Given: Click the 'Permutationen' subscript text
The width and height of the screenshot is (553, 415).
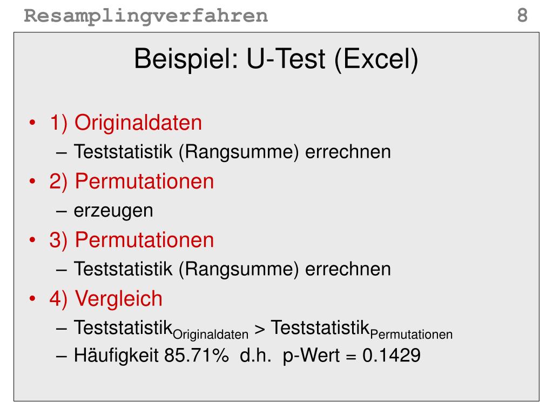Looking at the screenshot, I should point(411,334).
